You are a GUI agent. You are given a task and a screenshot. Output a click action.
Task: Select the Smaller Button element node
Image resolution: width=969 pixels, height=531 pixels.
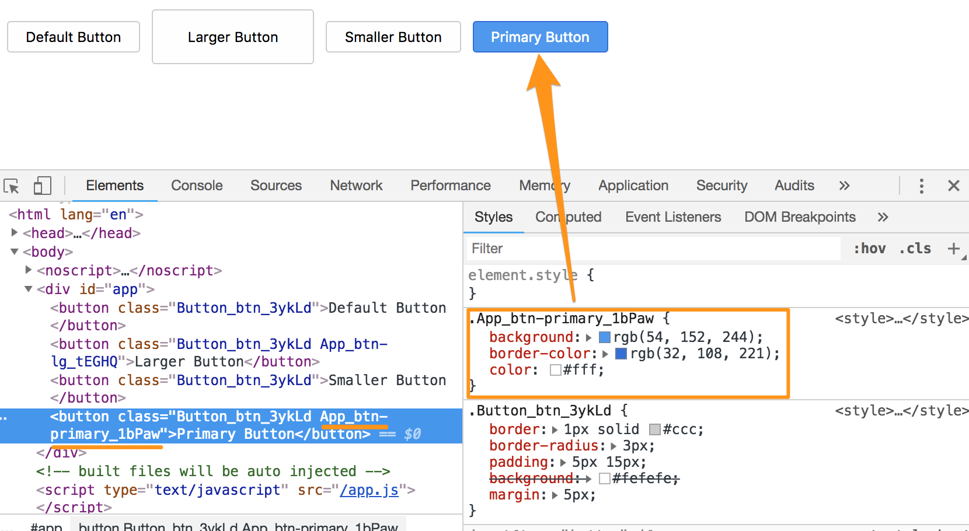pos(248,389)
